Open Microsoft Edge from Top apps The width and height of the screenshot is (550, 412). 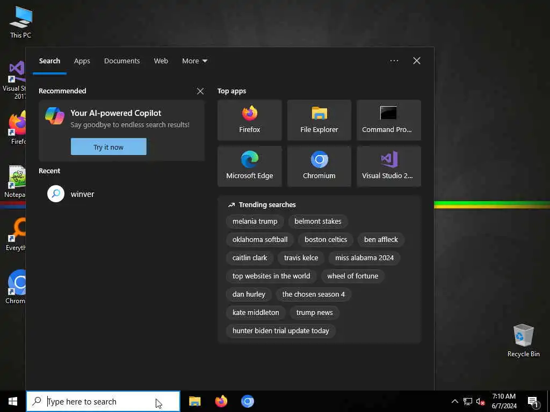pyautogui.click(x=249, y=166)
